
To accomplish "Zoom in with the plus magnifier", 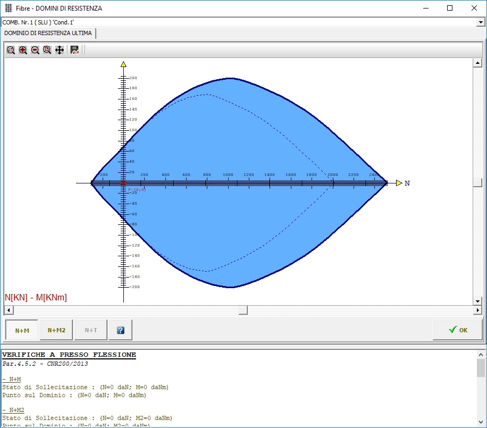I will click(23, 50).
